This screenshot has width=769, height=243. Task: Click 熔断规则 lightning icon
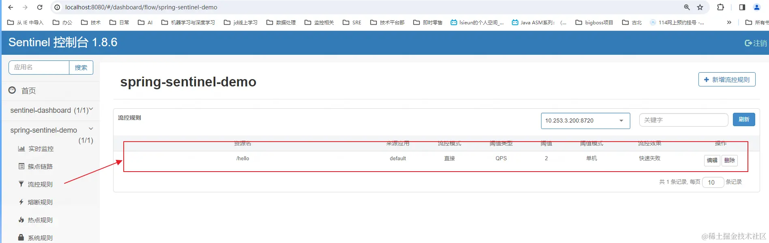coord(21,202)
